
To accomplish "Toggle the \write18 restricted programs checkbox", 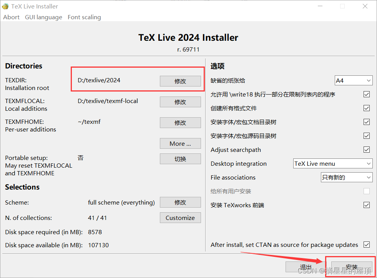I will coord(366,94).
